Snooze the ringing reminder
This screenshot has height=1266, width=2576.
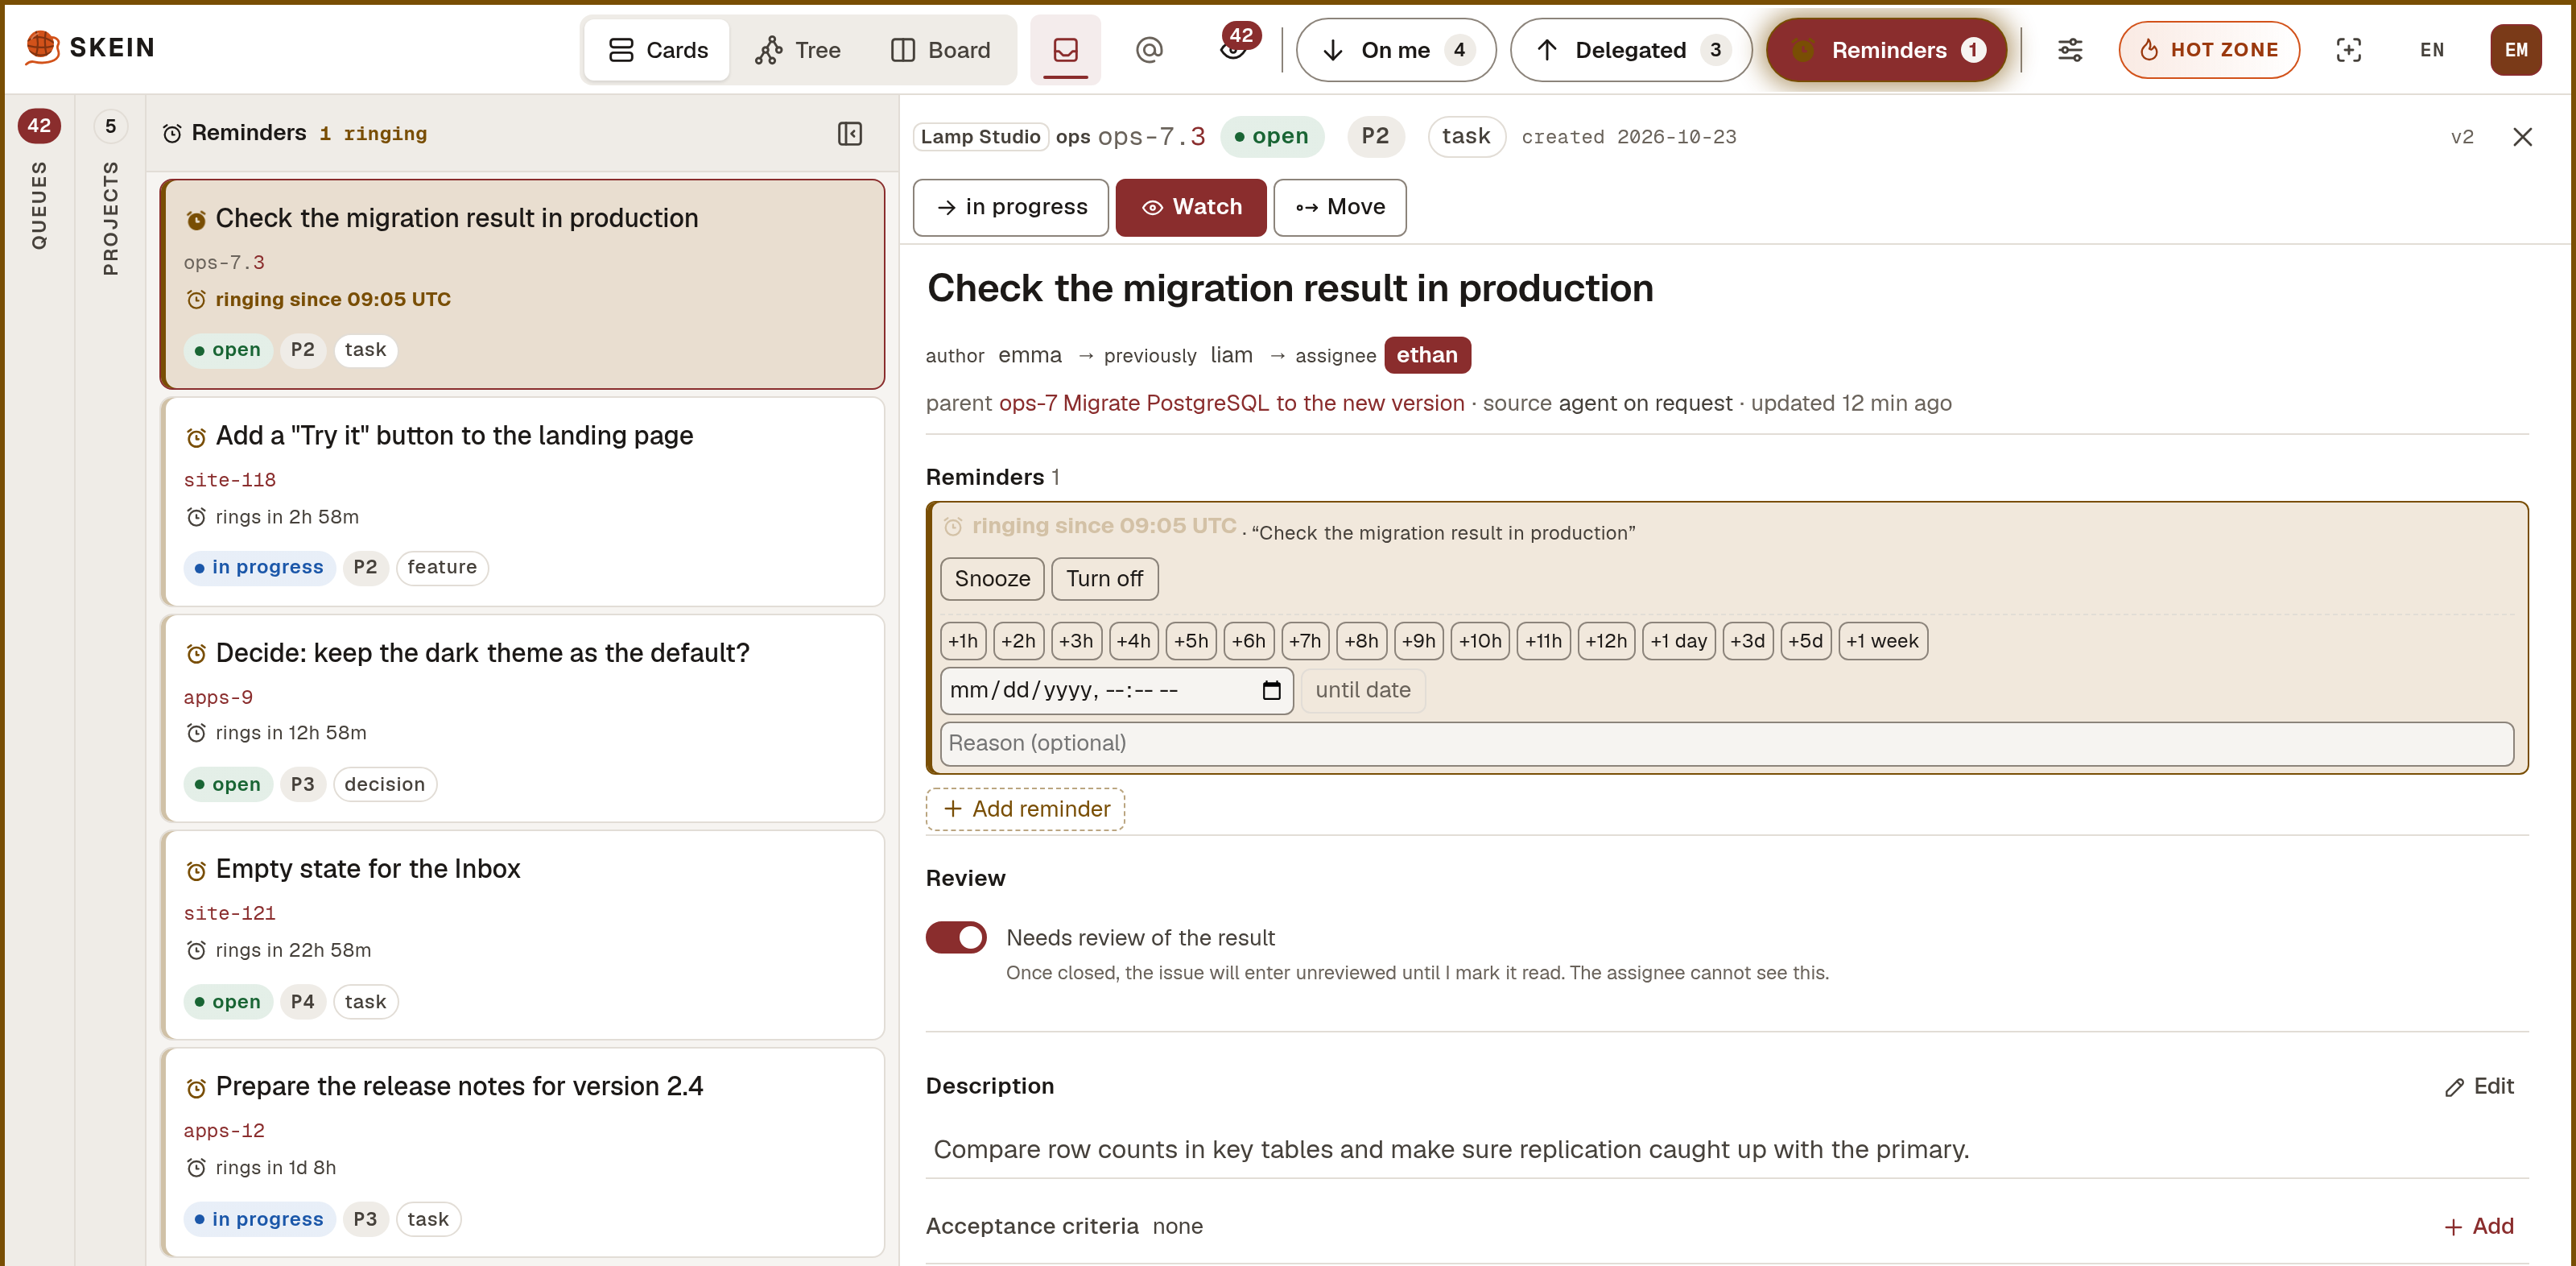tap(992, 578)
